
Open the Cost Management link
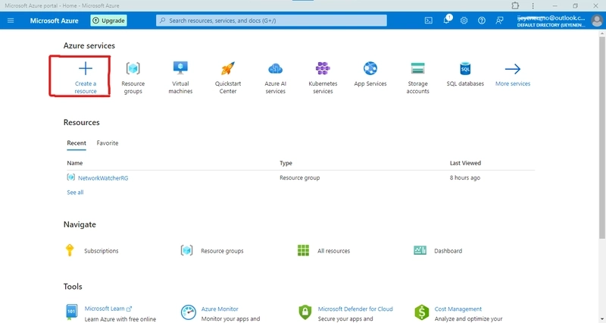(458, 309)
